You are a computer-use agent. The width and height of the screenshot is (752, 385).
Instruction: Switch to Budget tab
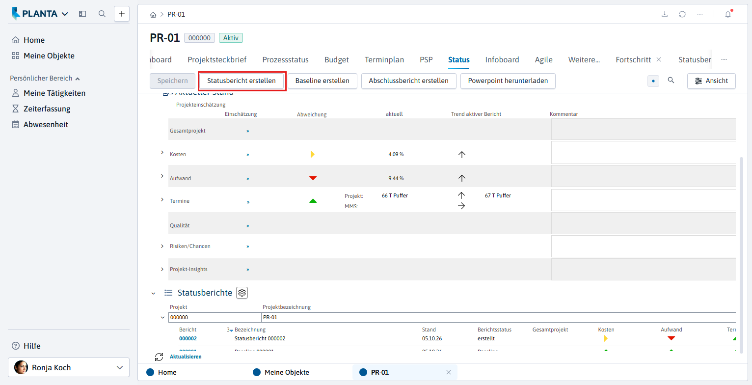337,59
